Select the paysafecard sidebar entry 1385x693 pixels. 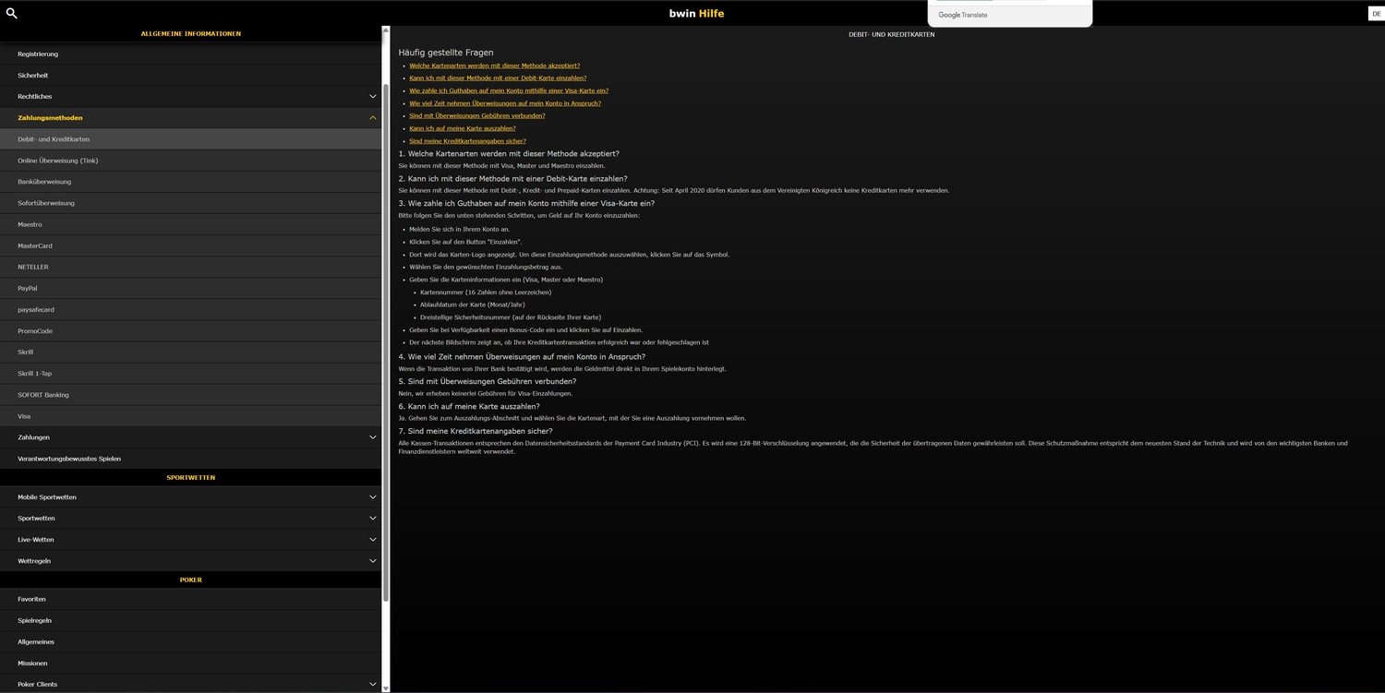190,309
